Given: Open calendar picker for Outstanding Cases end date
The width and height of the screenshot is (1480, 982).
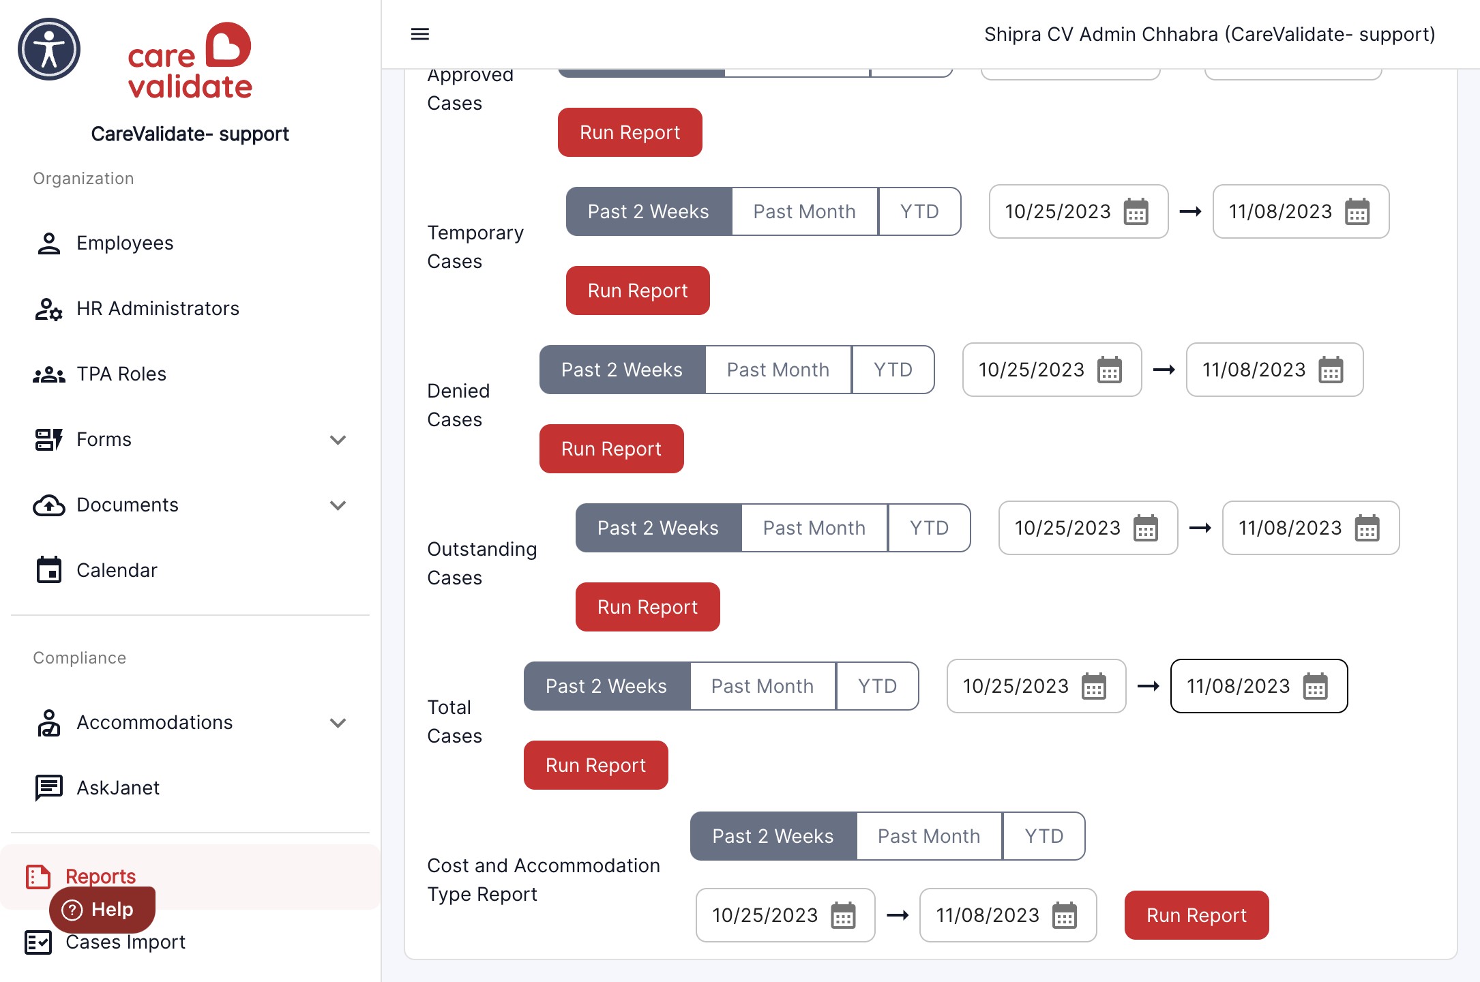Looking at the screenshot, I should click(1367, 528).
